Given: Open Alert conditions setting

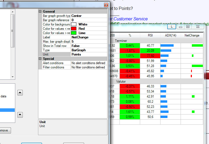Looking at the screenshot, I should click(x=89, y=63).
